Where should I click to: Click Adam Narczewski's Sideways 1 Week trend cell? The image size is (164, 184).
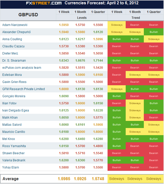tap(117, 25)
